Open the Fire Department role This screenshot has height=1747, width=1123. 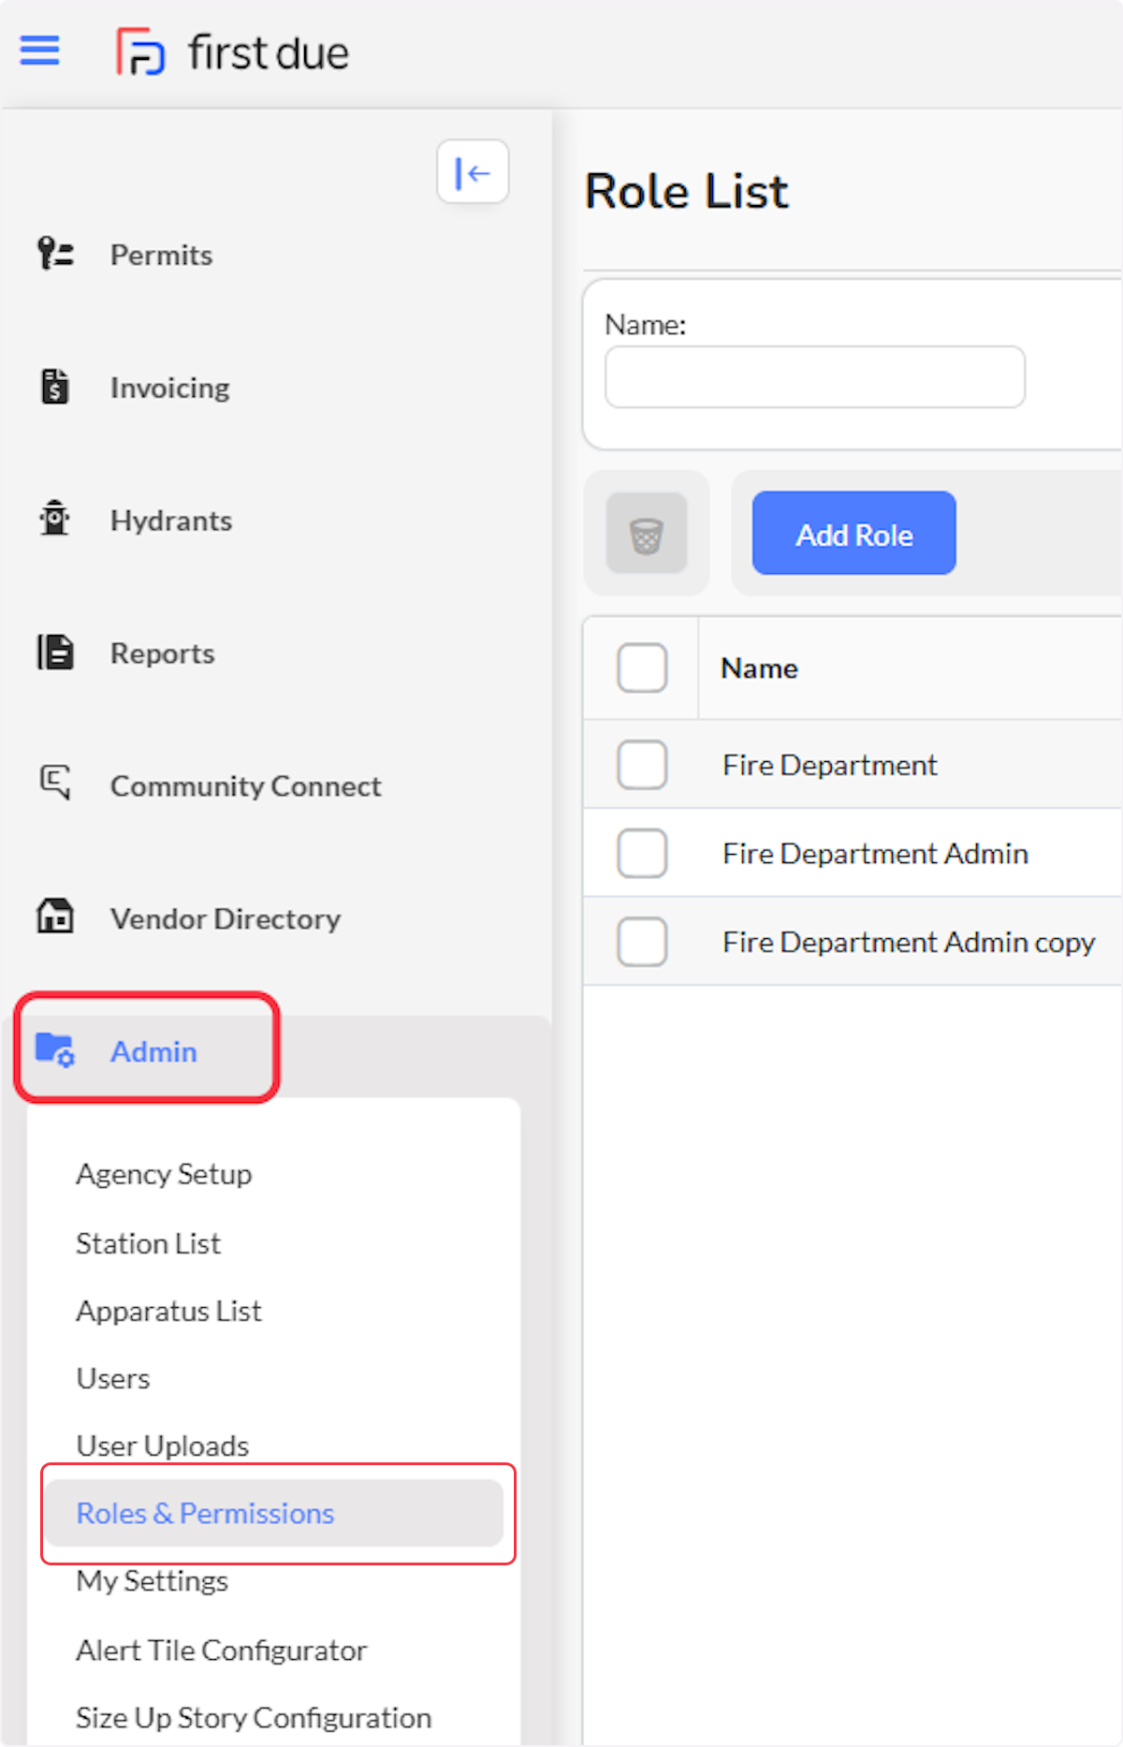coord(829,765)
